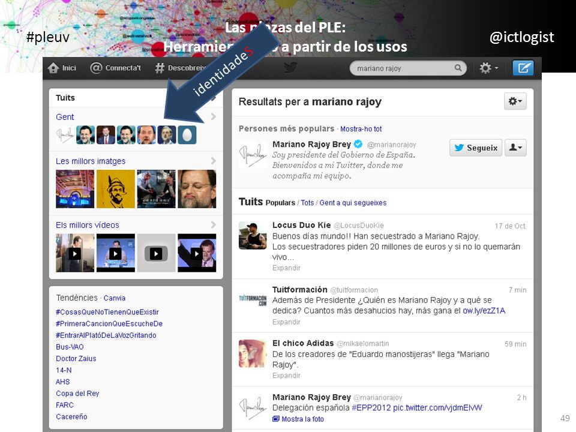This screenshot has width=576, height=432.
Task: Open the ow.ly/ezZ1A link
Action: point(484,311)
